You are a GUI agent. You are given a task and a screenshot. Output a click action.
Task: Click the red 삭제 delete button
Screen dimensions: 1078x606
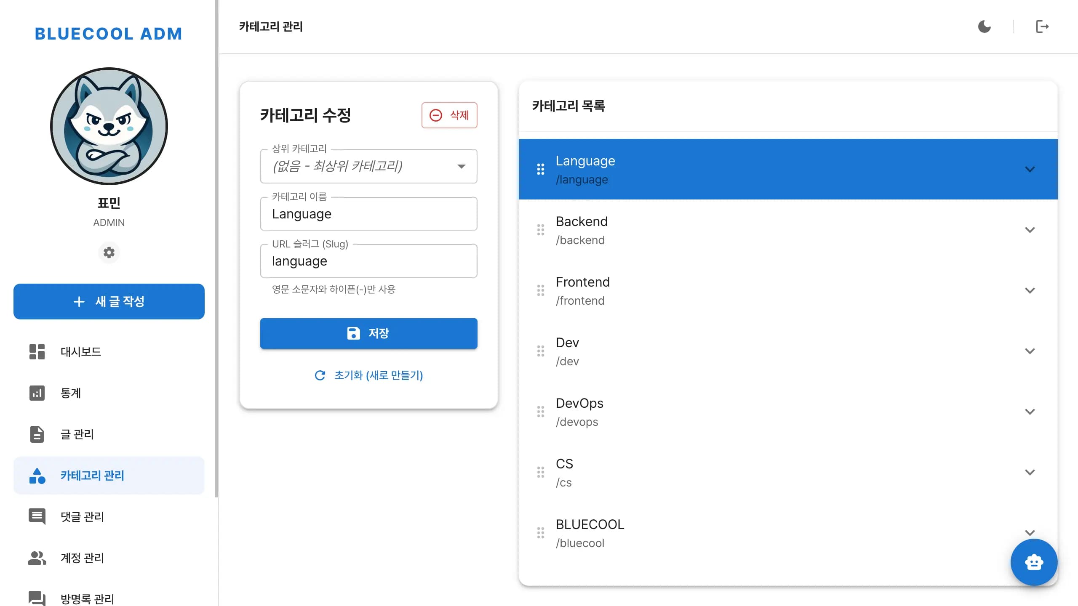click(x=449, y=115)
